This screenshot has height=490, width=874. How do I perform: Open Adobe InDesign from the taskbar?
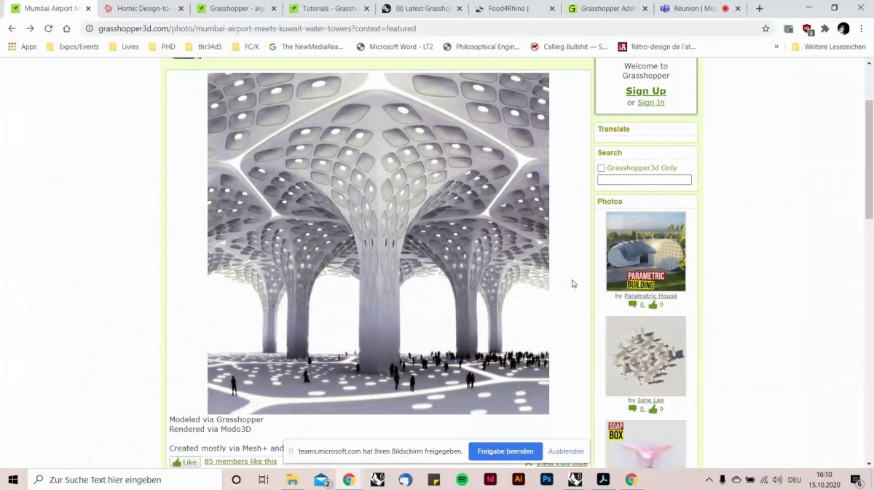point(490,480)
